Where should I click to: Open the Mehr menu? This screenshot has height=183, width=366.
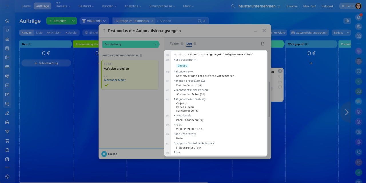pyautogui.click(x=188, y=6)
